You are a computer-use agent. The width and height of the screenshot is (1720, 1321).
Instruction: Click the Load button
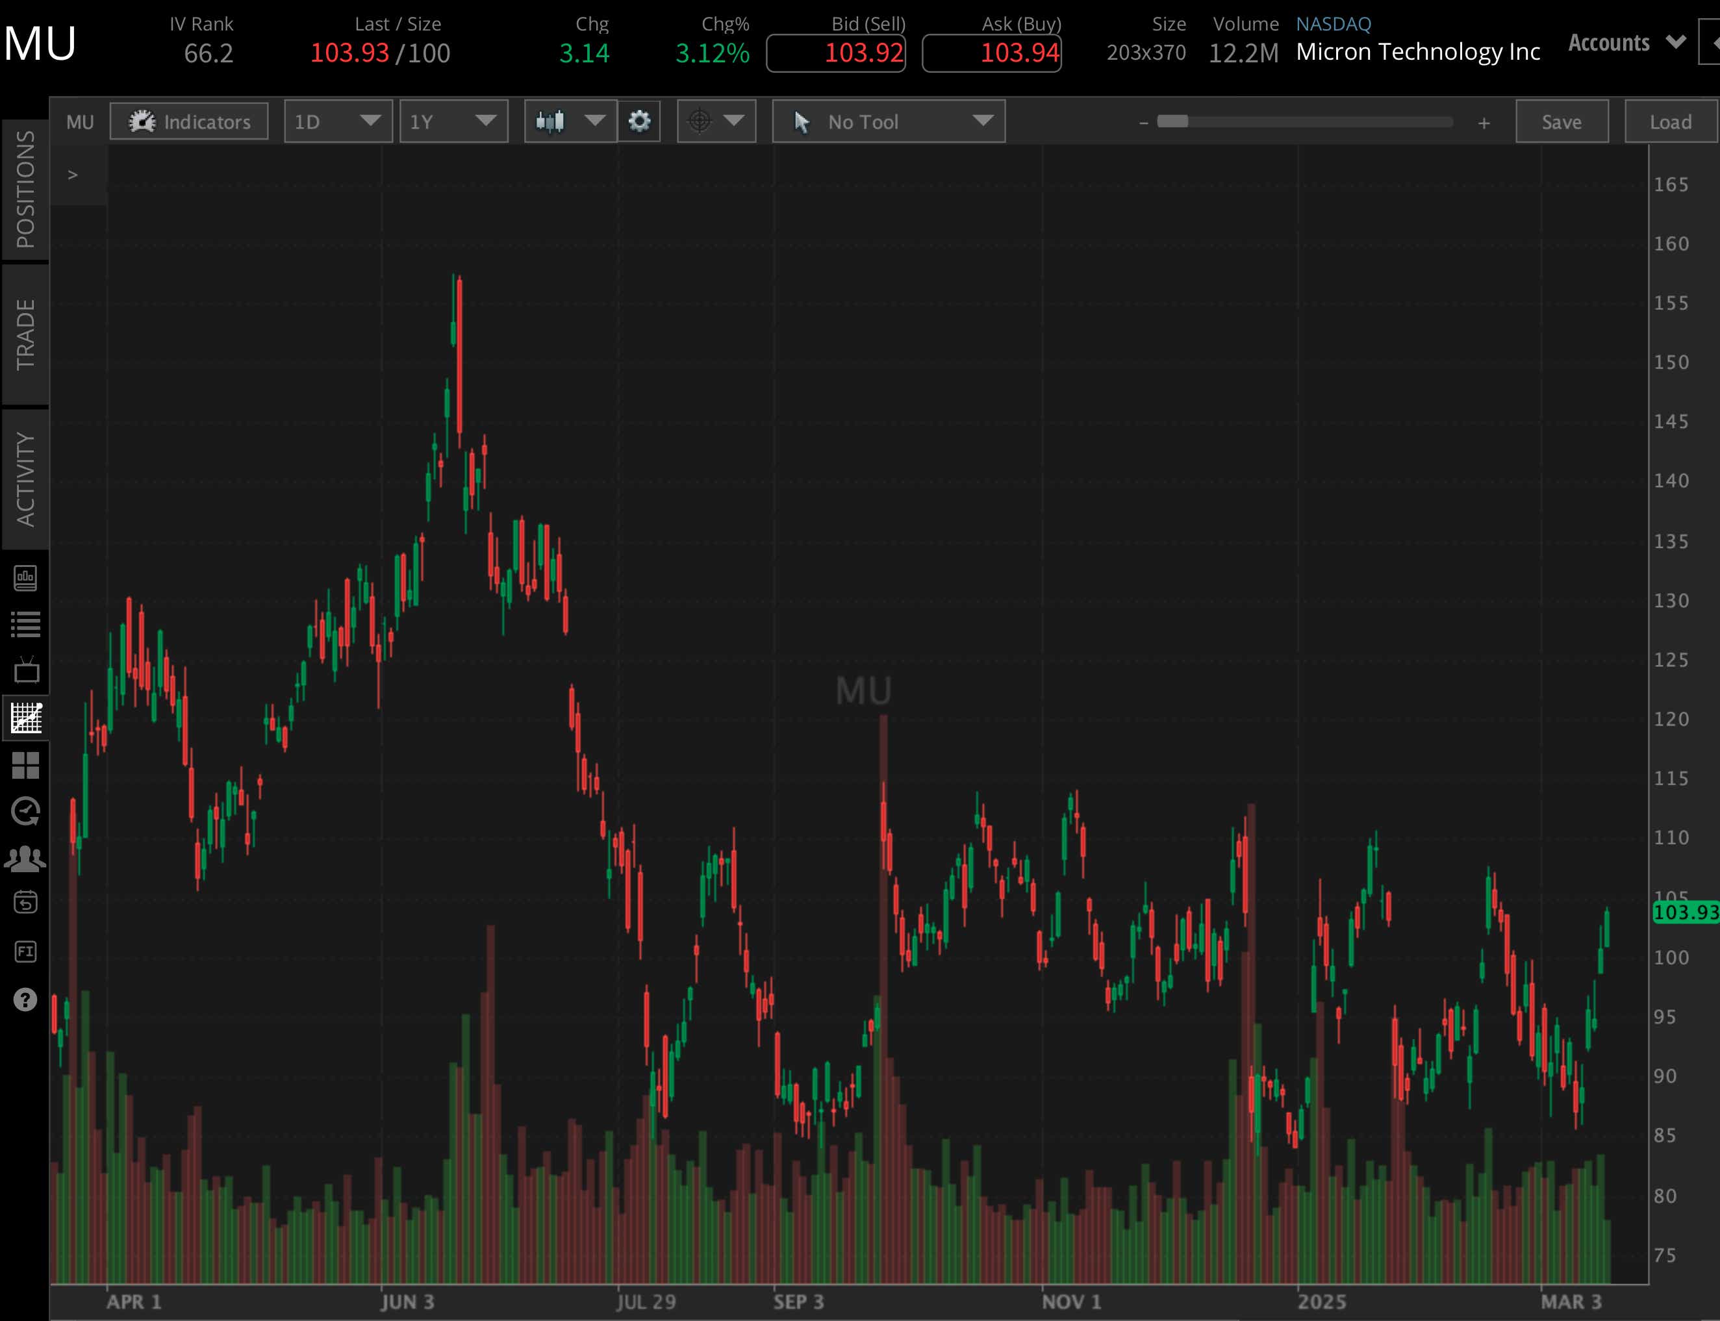pos(1671,121)
